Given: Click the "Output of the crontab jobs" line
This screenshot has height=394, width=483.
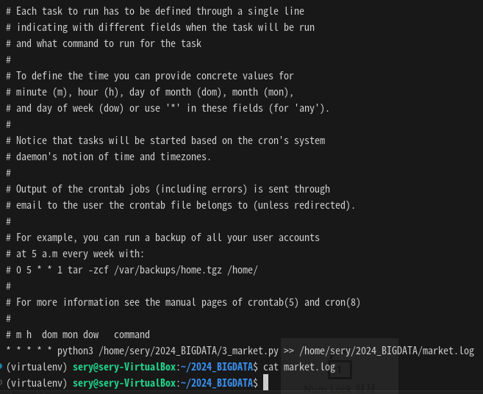Looking at the screenshot, I should click(x=168, y=189).
